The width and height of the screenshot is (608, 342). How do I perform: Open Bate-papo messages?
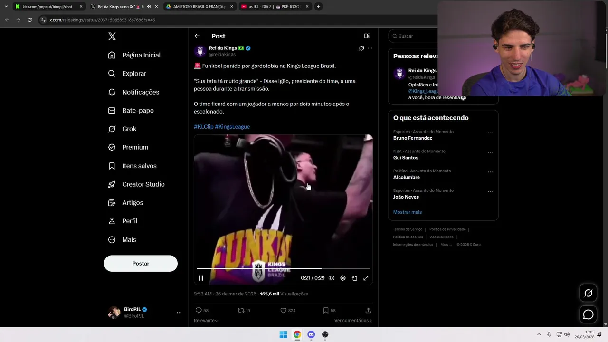(131, 111)
